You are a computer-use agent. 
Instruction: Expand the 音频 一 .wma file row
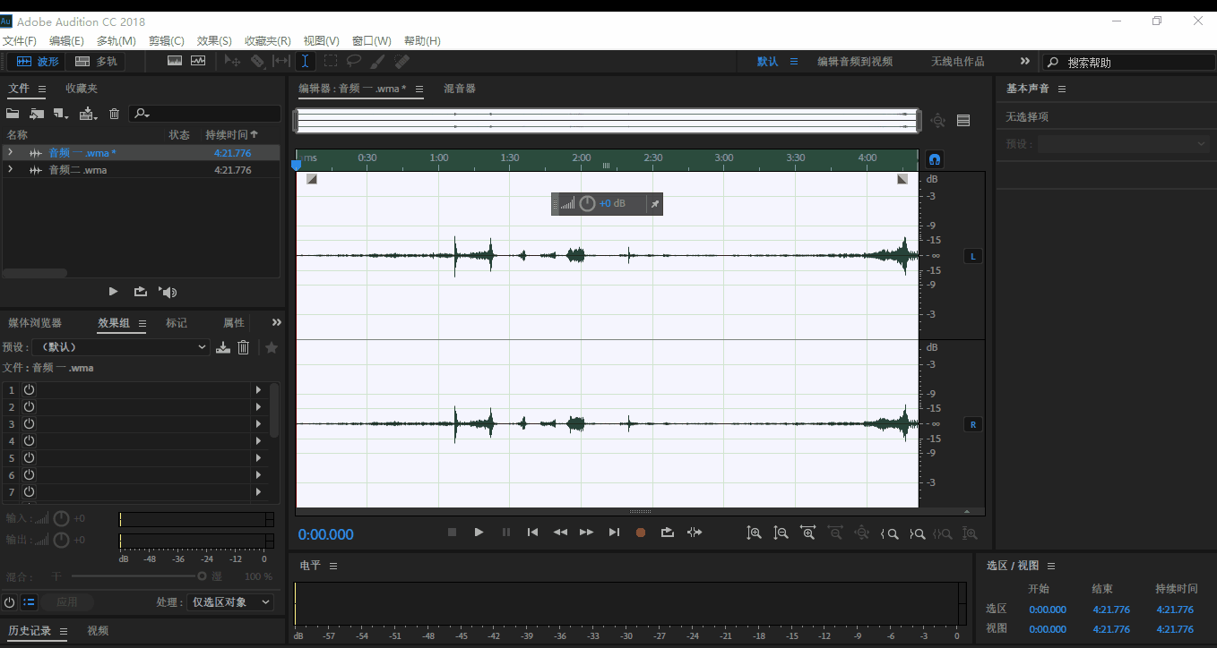click(10, 152)
